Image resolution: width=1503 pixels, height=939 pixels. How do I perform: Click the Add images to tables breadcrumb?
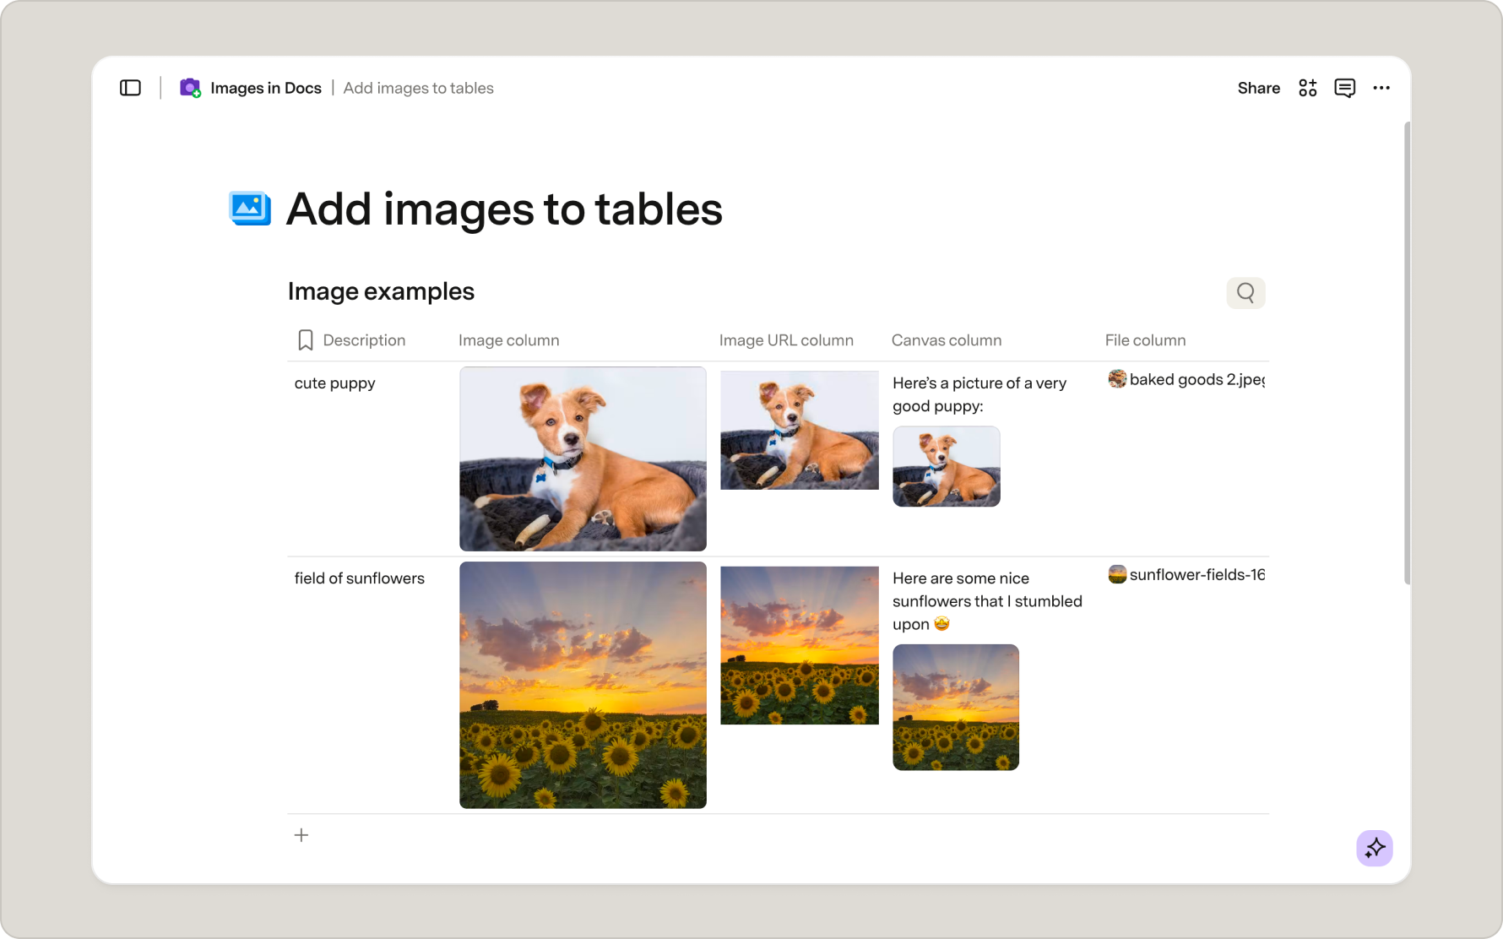(419, 88)
